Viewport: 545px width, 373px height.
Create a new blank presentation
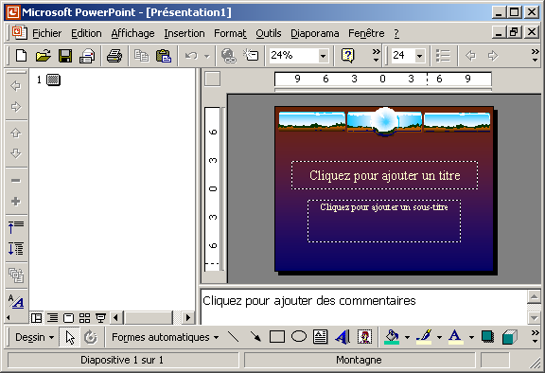point(21,56)
